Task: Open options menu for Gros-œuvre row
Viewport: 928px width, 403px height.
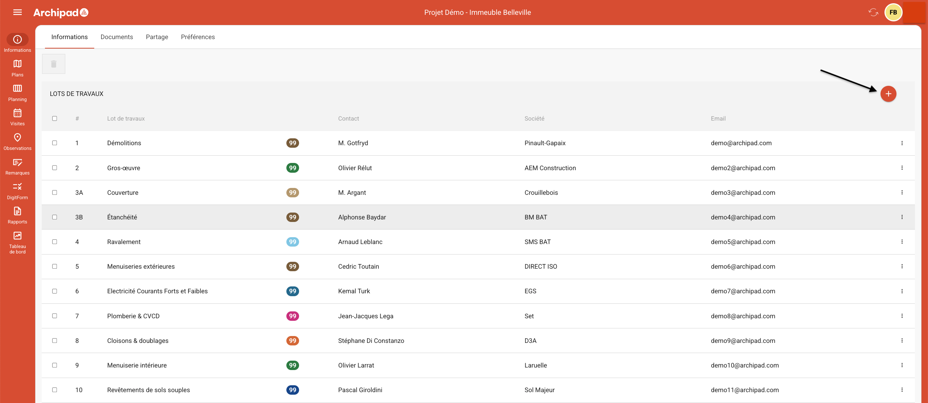Action: [902, 168]
